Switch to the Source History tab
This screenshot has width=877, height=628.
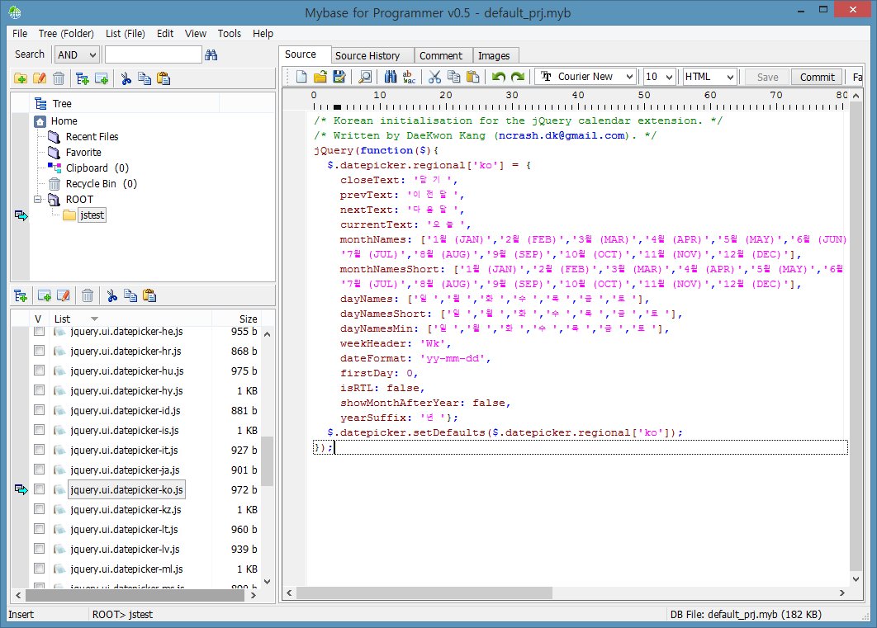367,55
